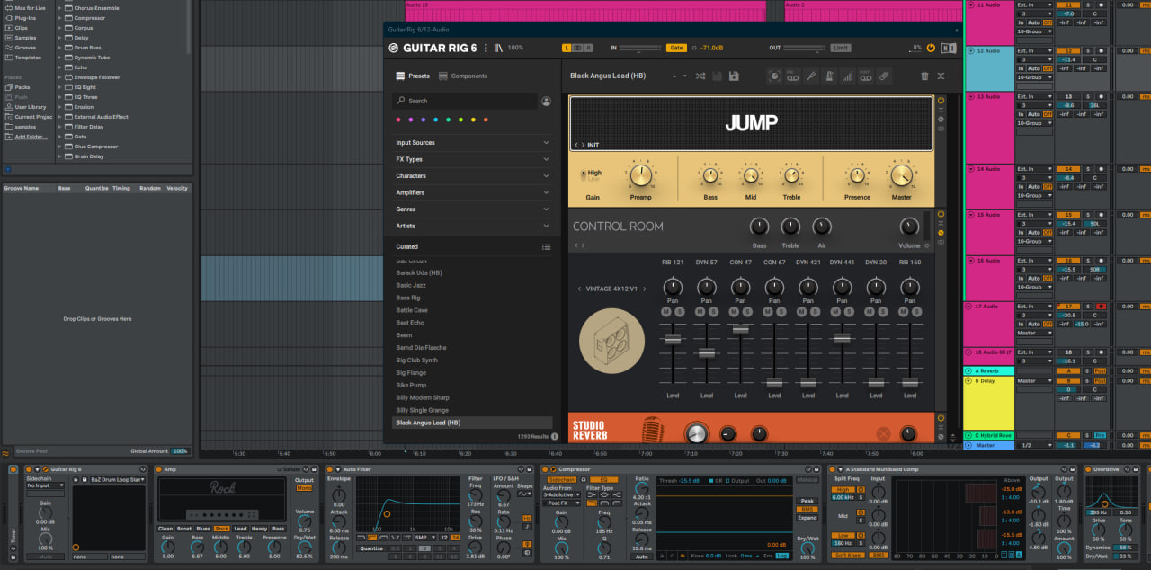Go to next cabinet after VINTAGE 4X12 V1
This screenshot has height=570, width=1151.
coord(644,289)
